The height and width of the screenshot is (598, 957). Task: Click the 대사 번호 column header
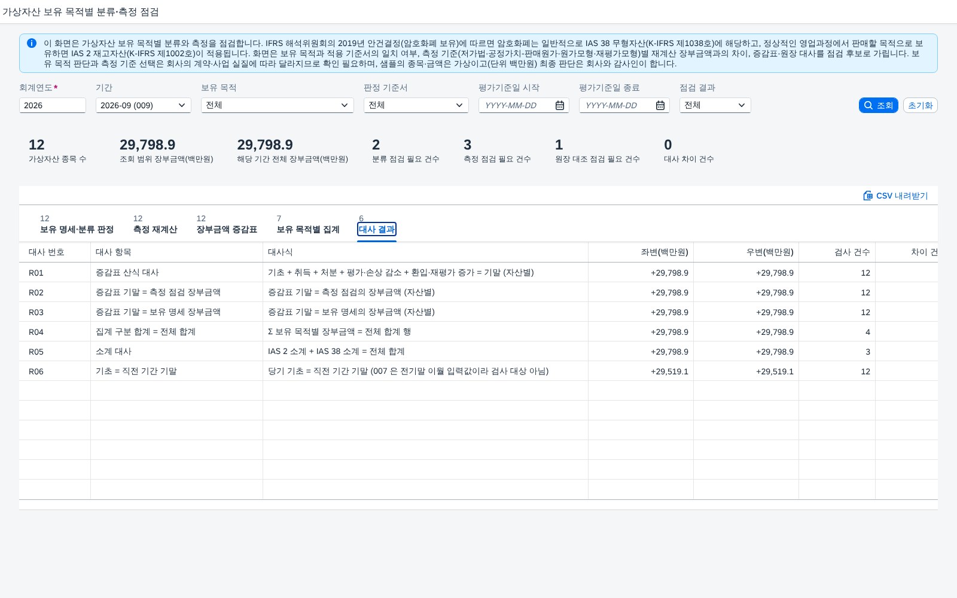pos(55,252)
